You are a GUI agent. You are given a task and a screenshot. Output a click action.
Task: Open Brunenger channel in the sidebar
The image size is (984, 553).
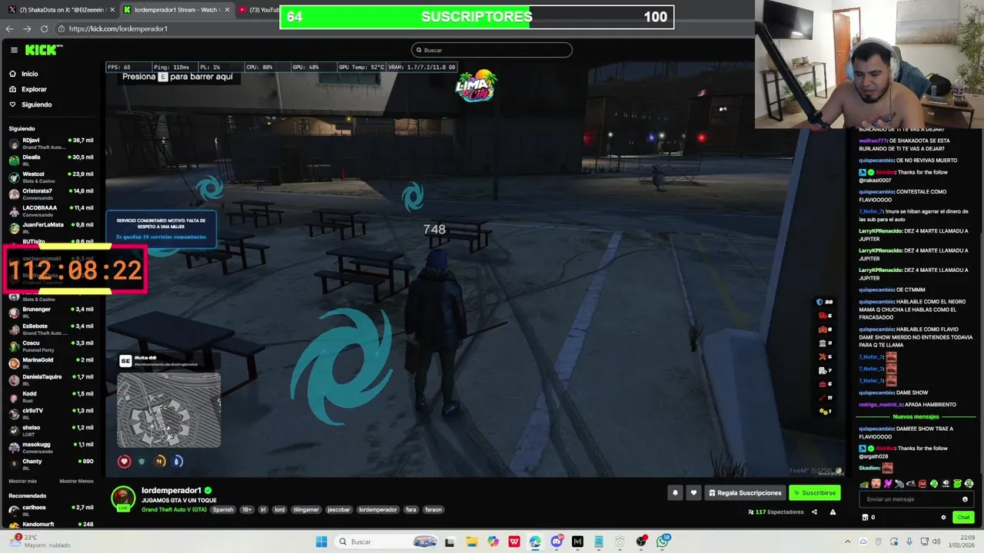[x=51, y=312]
